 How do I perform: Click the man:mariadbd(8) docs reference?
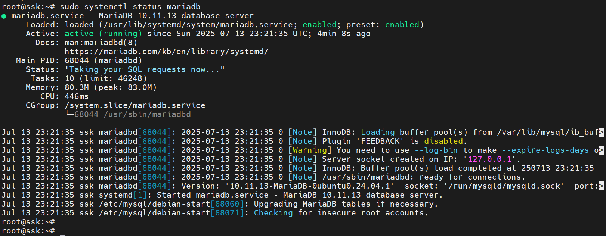tap(101, 43)
